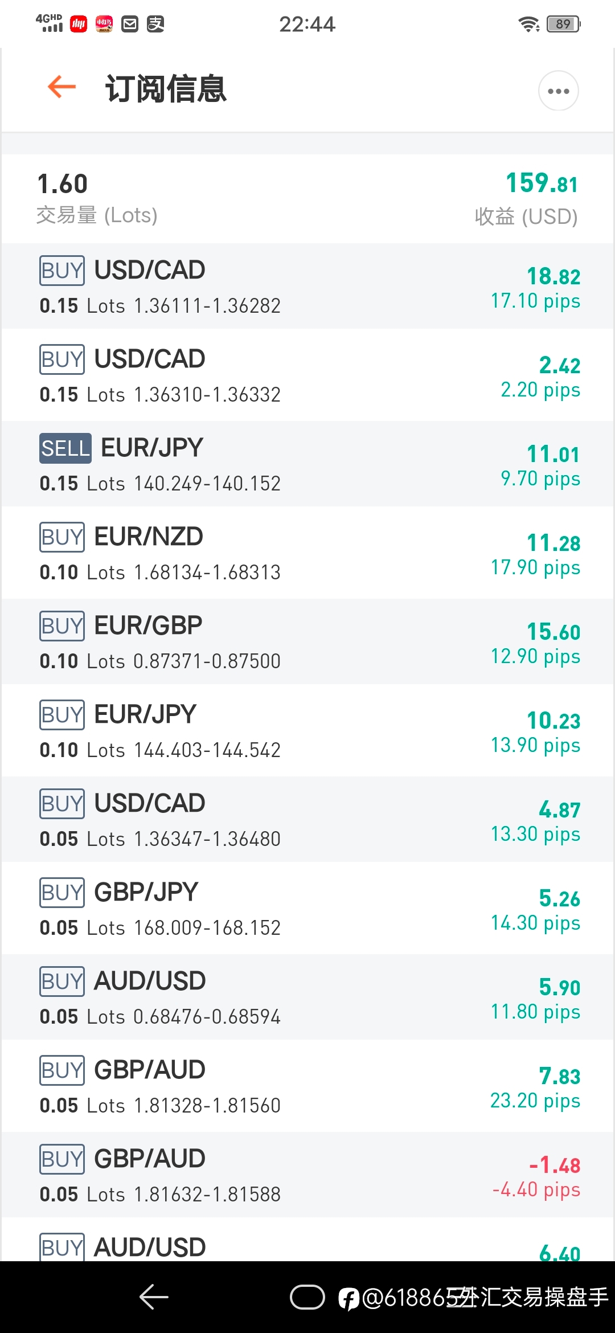Viewport: 615px width, 1333px height.
Task: Tap the 1.60 Lots trading volume summary
Action: (97, 198)
